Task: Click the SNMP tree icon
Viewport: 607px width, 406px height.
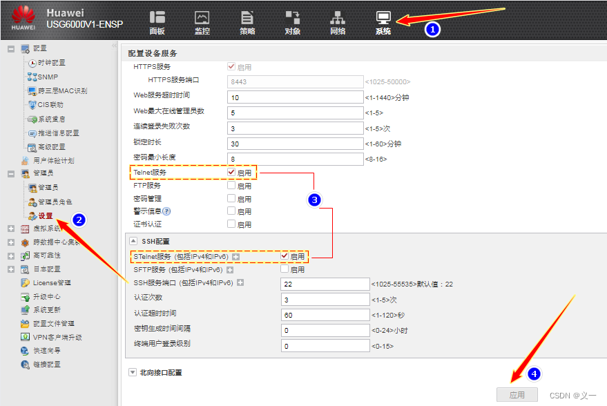Action: pos(32,77)
